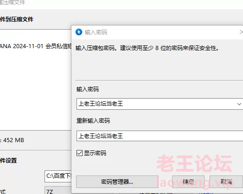
Task: Expand the password history dropdown chevron
Action: tap(239, 104)
